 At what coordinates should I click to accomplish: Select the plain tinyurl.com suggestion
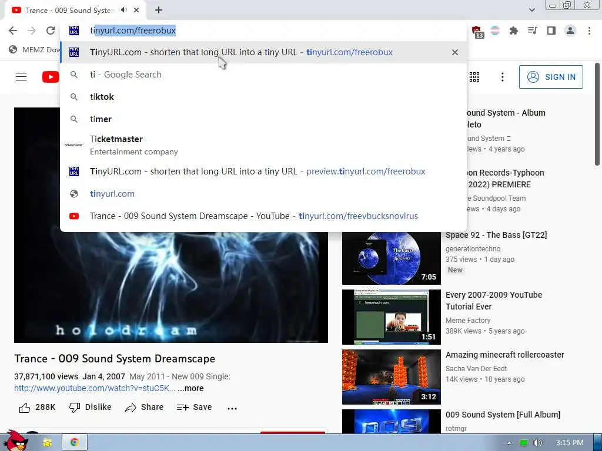click(x=263, y=194)
